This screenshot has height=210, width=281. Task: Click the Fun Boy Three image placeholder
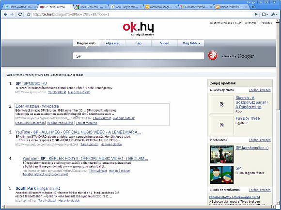(x=222, y=125)
